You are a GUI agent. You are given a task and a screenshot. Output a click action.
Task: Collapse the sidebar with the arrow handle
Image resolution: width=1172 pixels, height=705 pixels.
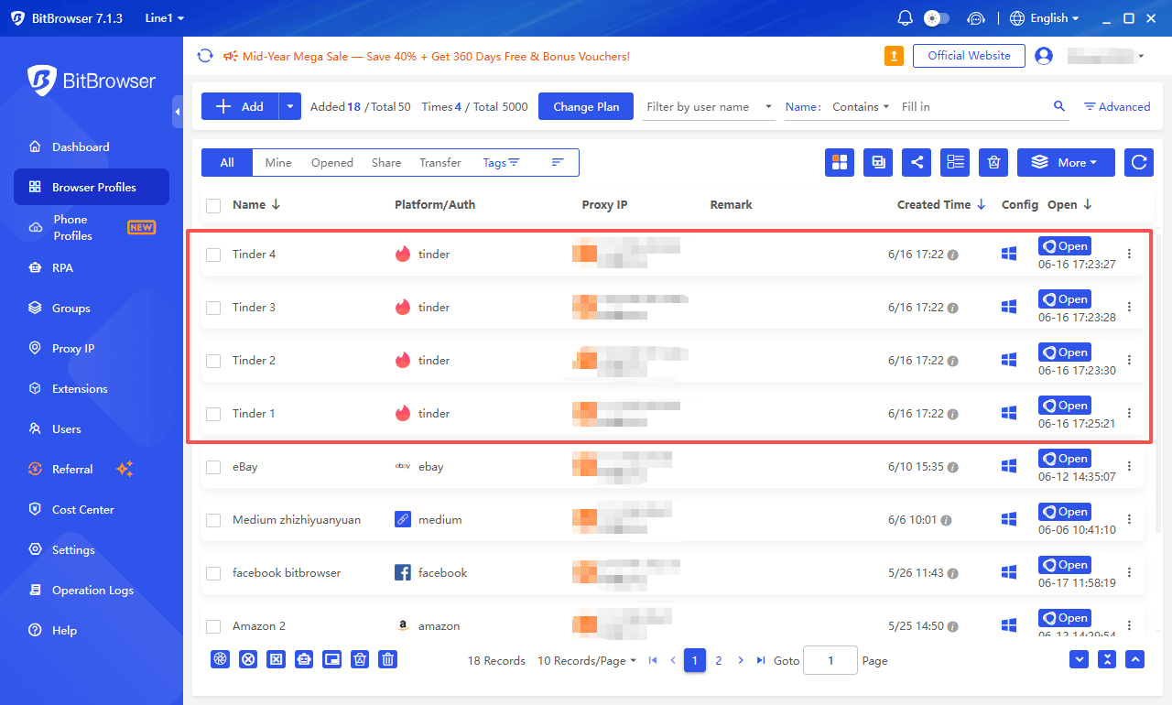pyautogui.click(x=178, y=111)
